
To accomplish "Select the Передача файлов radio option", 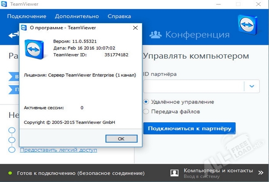I will click(146, 112).
